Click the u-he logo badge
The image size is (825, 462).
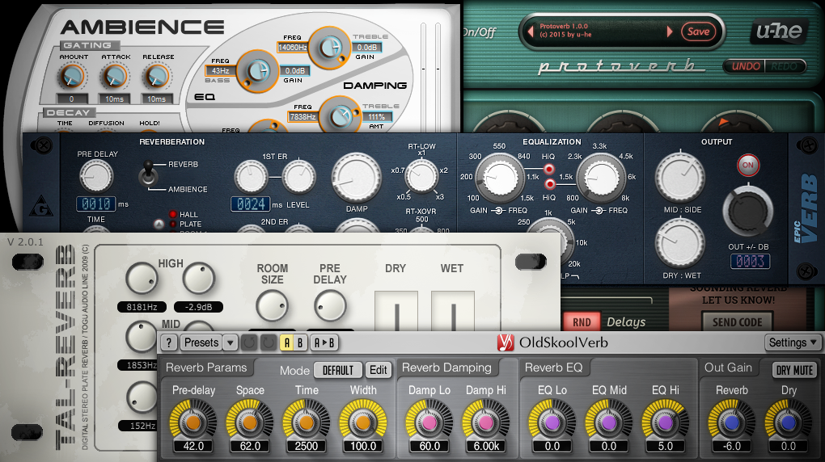[780, 31]
